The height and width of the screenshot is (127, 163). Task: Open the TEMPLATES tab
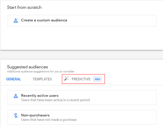click(42, 79)
